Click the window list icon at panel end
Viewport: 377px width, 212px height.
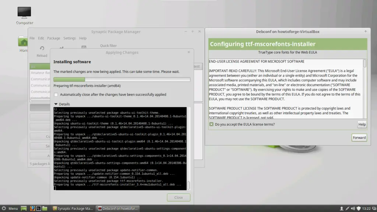tap(374, 208)
